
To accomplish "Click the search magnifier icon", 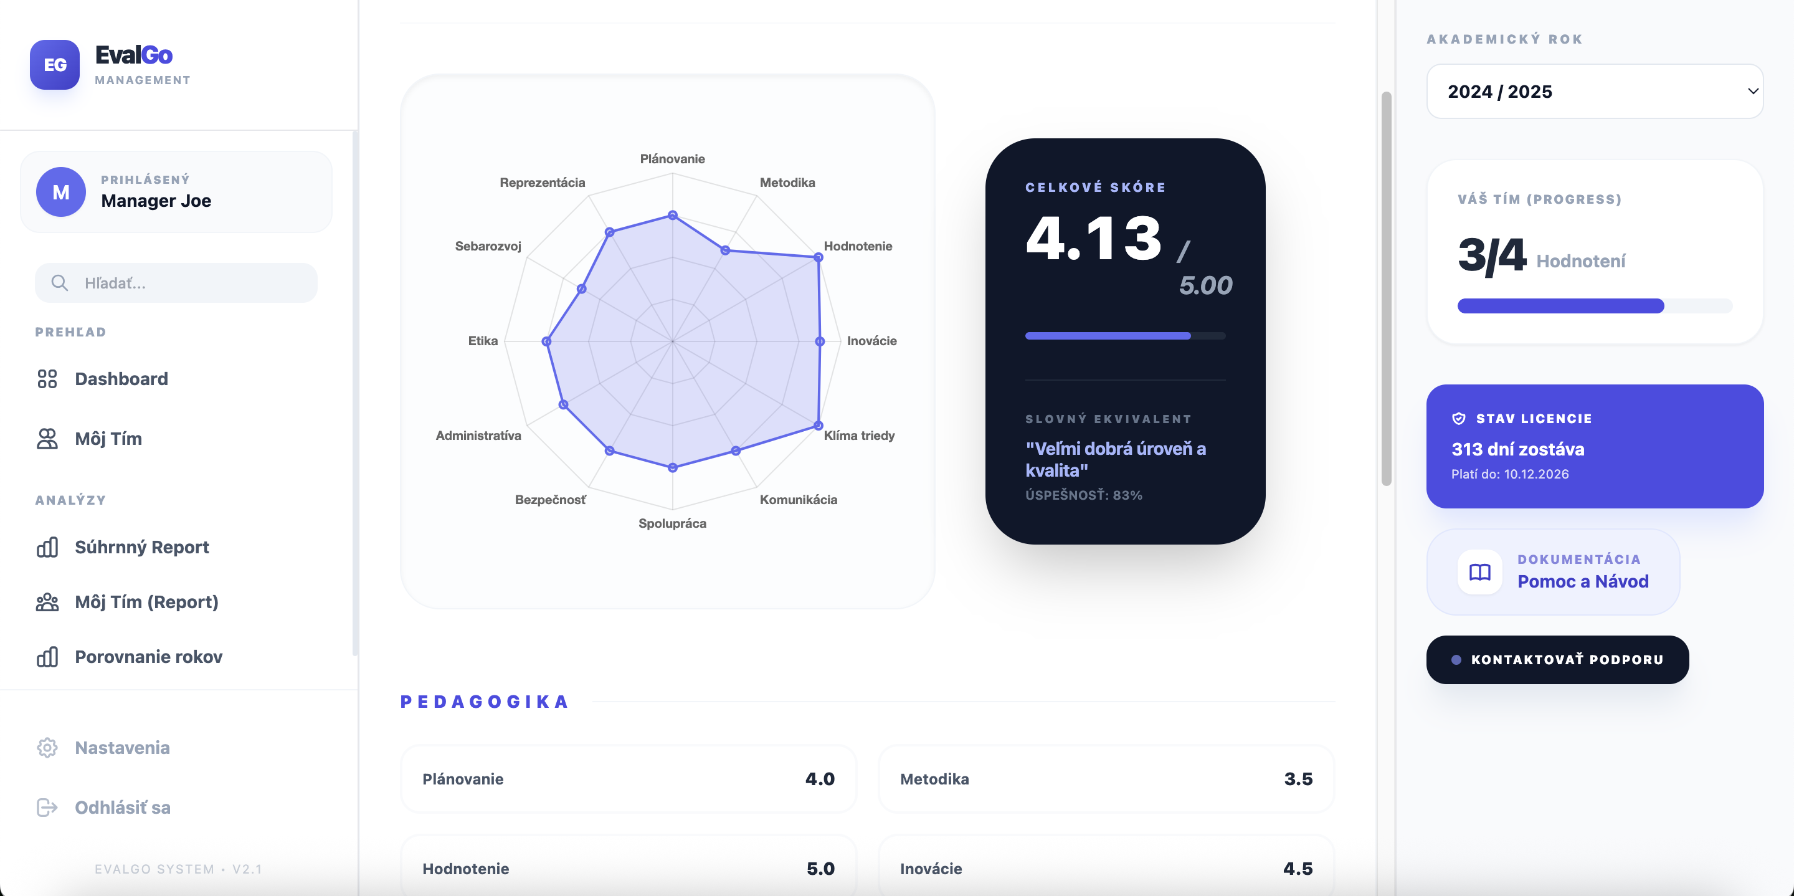I will (60, 283).
